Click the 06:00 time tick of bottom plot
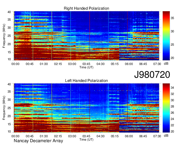This screenshot has width=177, height=144. pos(129,136)
